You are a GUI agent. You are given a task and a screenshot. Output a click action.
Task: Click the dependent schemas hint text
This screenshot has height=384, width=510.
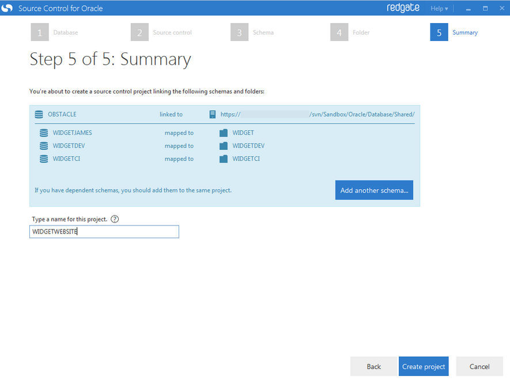click(x=133, y=190)
